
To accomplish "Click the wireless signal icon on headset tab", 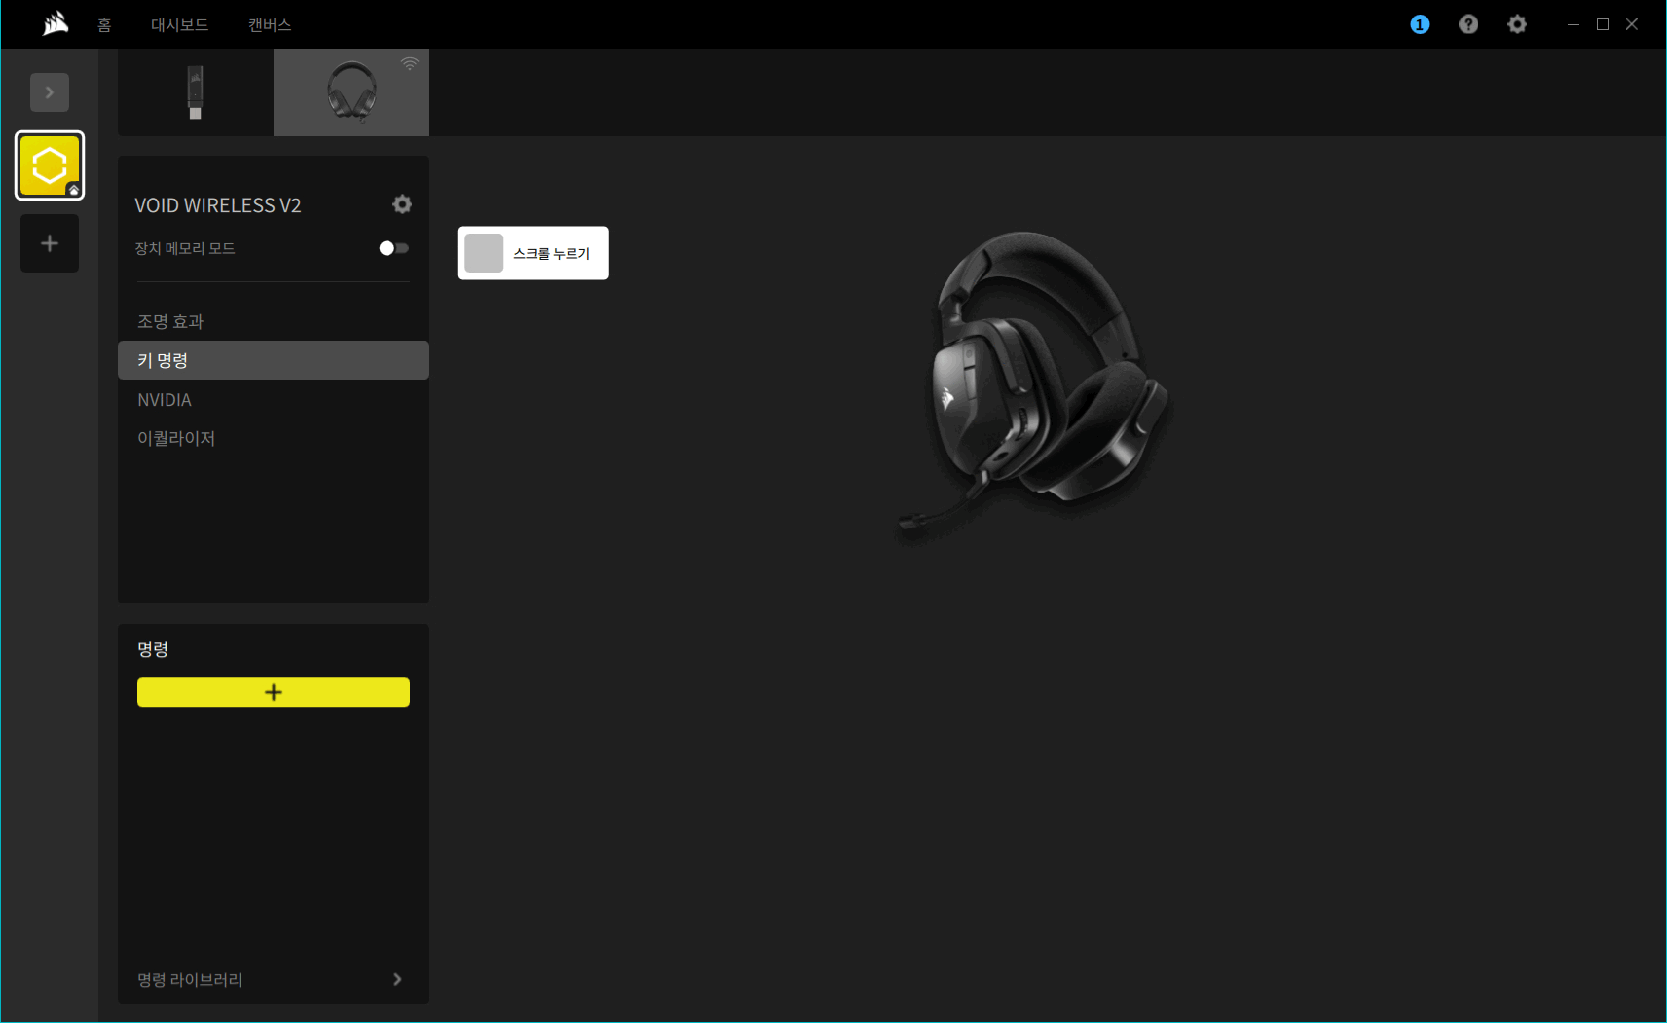I will click(410, 63).
